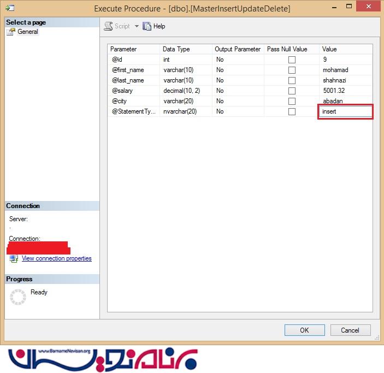Open the Script dropdown arrow
Viewport: 384px width, 373px height.
(137, 26)
